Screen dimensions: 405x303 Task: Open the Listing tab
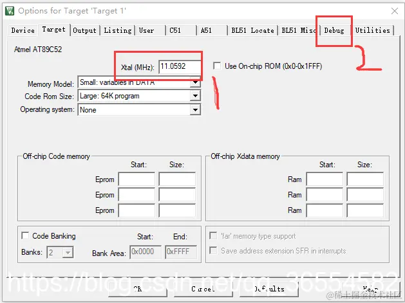tap(118, 30)
